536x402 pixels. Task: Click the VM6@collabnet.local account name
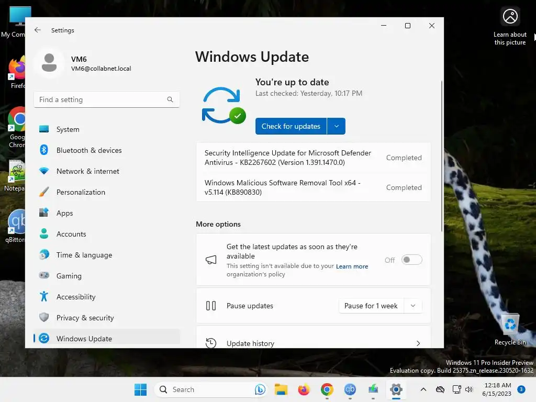coord(101,69)
